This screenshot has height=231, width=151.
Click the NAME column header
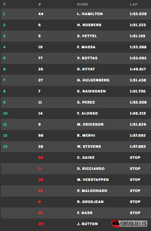[x=83, y=4]
